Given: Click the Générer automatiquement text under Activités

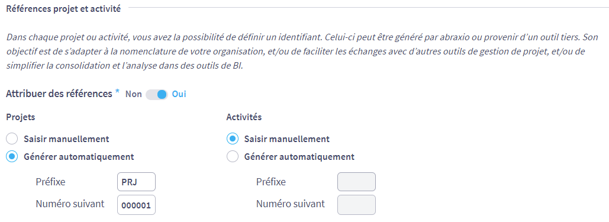Looking at the screenshot, I should (x=299, y=157).
